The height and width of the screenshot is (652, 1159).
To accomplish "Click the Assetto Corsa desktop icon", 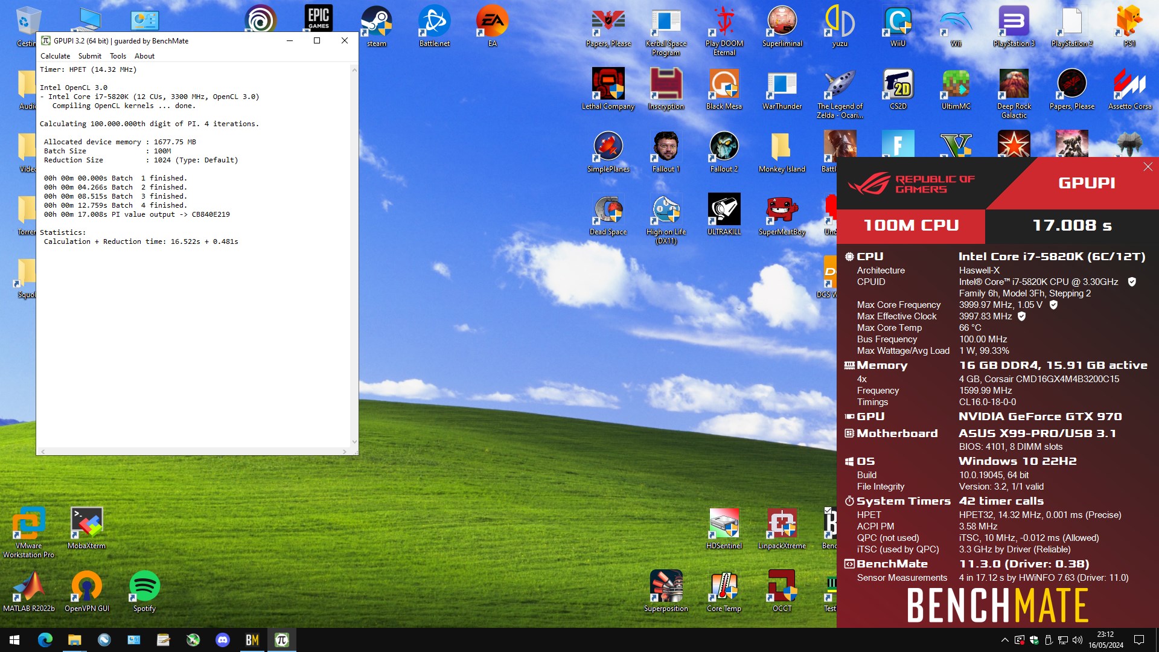I will 1129,89.
